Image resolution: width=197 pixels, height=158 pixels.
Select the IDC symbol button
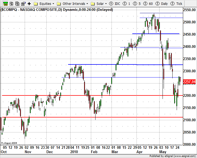[115, 4]
